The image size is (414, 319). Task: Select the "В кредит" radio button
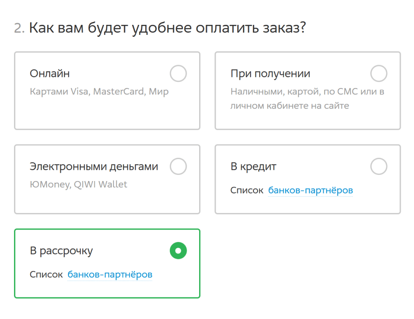pos(378,167)
